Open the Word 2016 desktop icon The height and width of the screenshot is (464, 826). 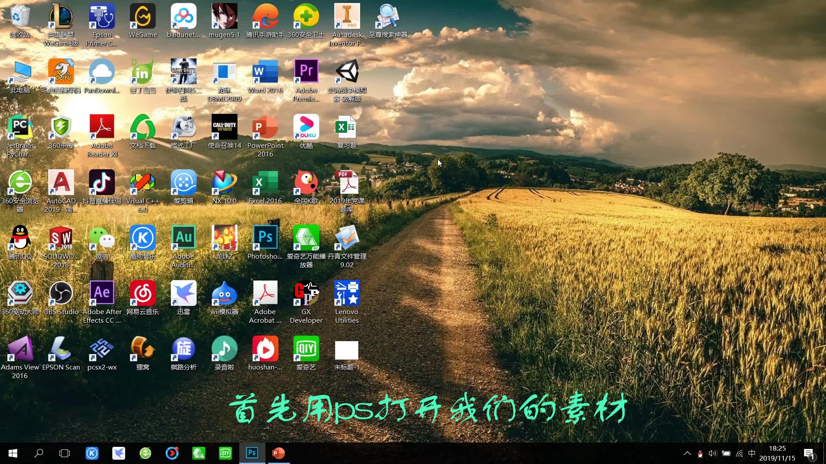pos(265,76)
